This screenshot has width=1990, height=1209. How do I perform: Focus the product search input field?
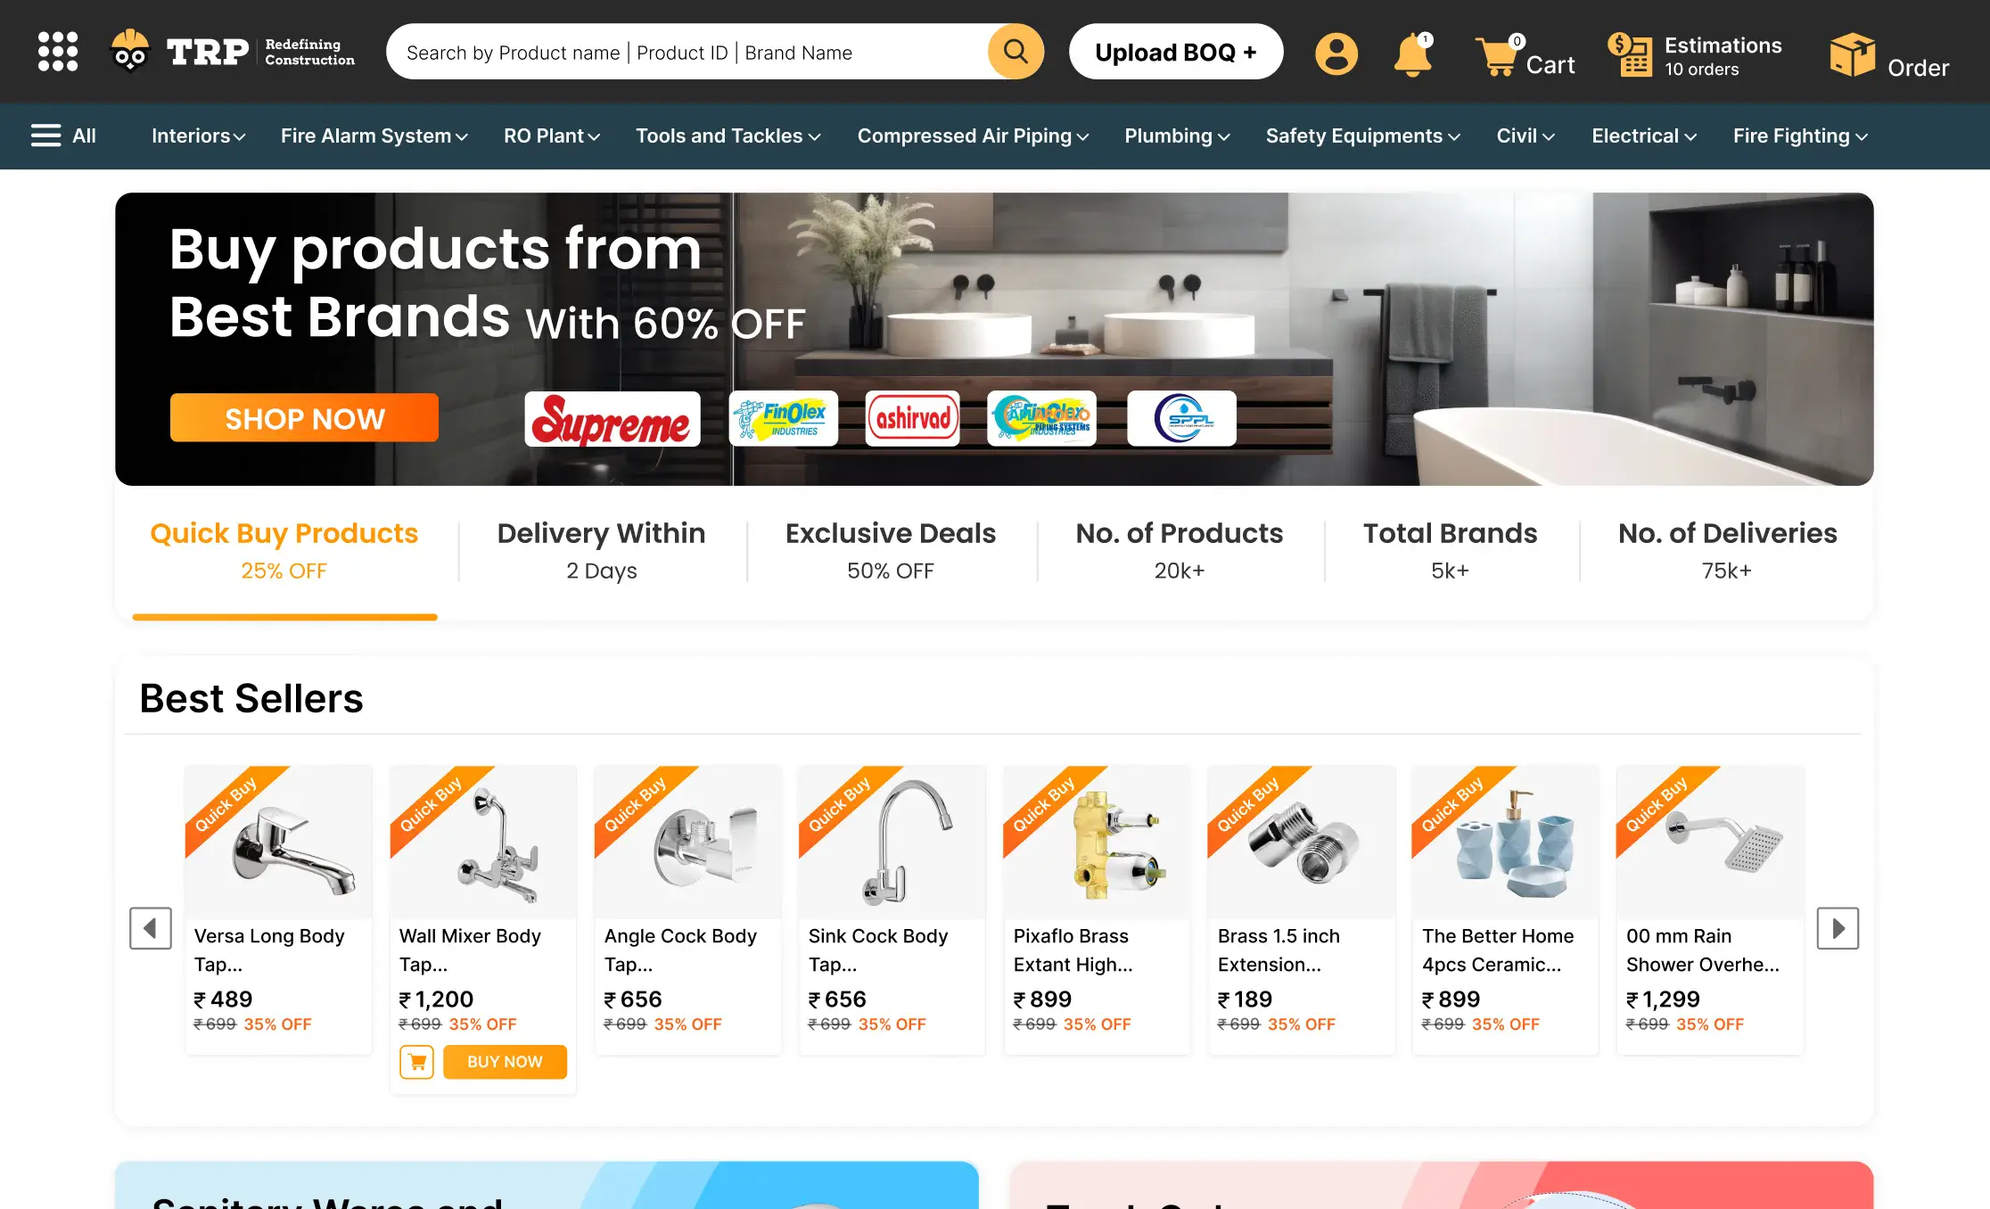[687, 53]
